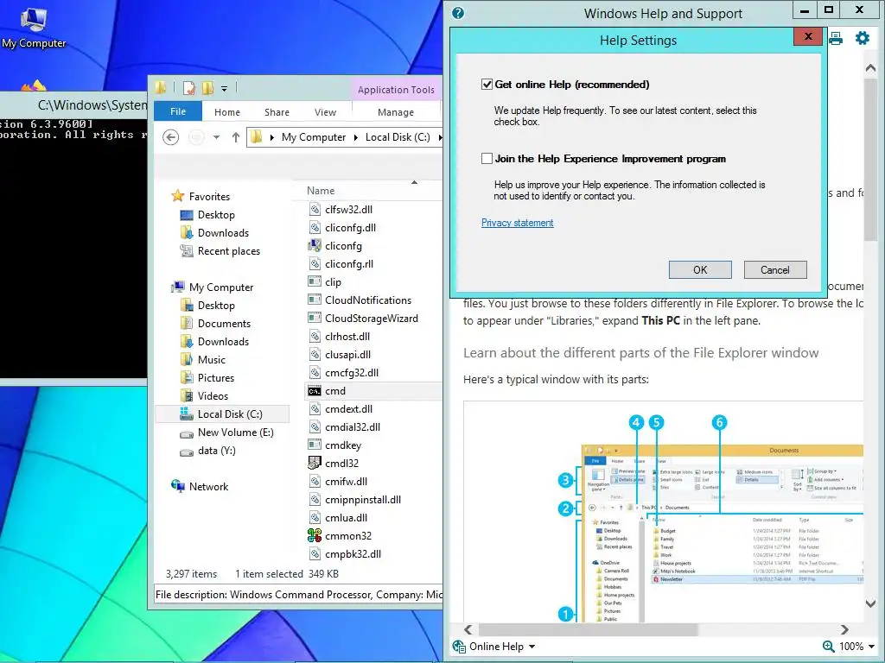Click the Help horizontal scrollbar thumb
Viewport: 885px width, 663px height.
tap(588, 629)
